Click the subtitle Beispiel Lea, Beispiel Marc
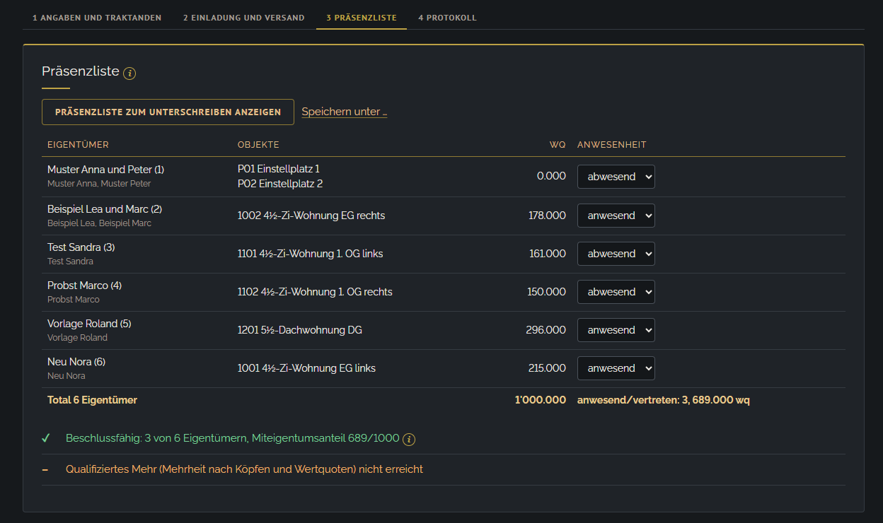This screenshot has width=883, height=523. pos(99,223)
